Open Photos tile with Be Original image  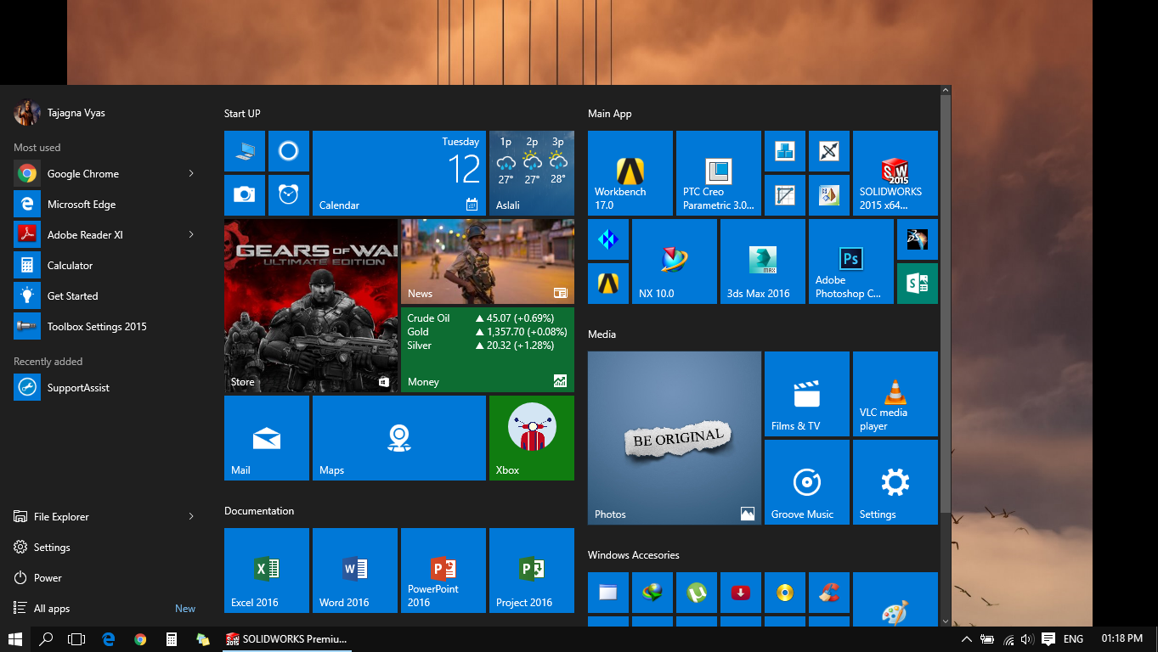tap(675, 438)
